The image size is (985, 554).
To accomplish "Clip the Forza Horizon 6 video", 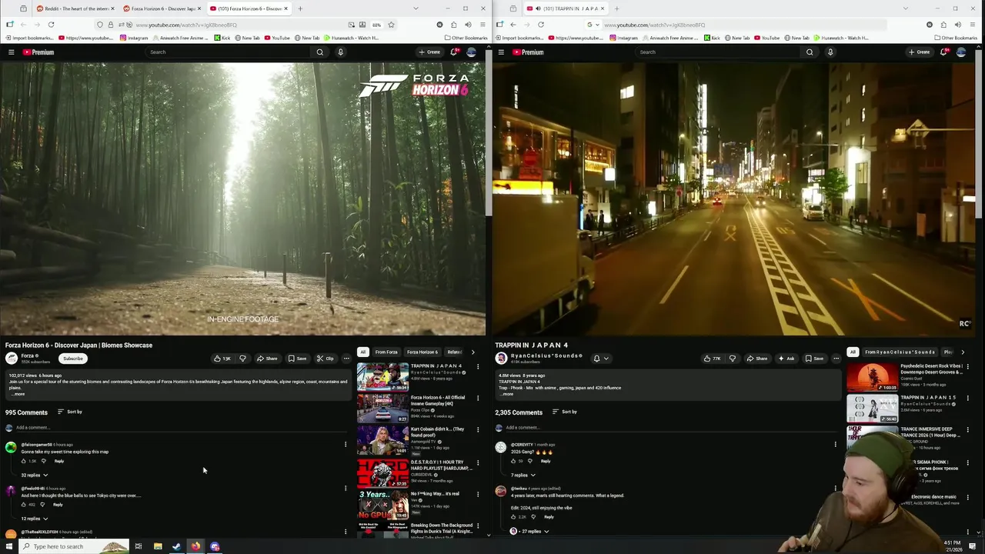I will tap(326, 359).
